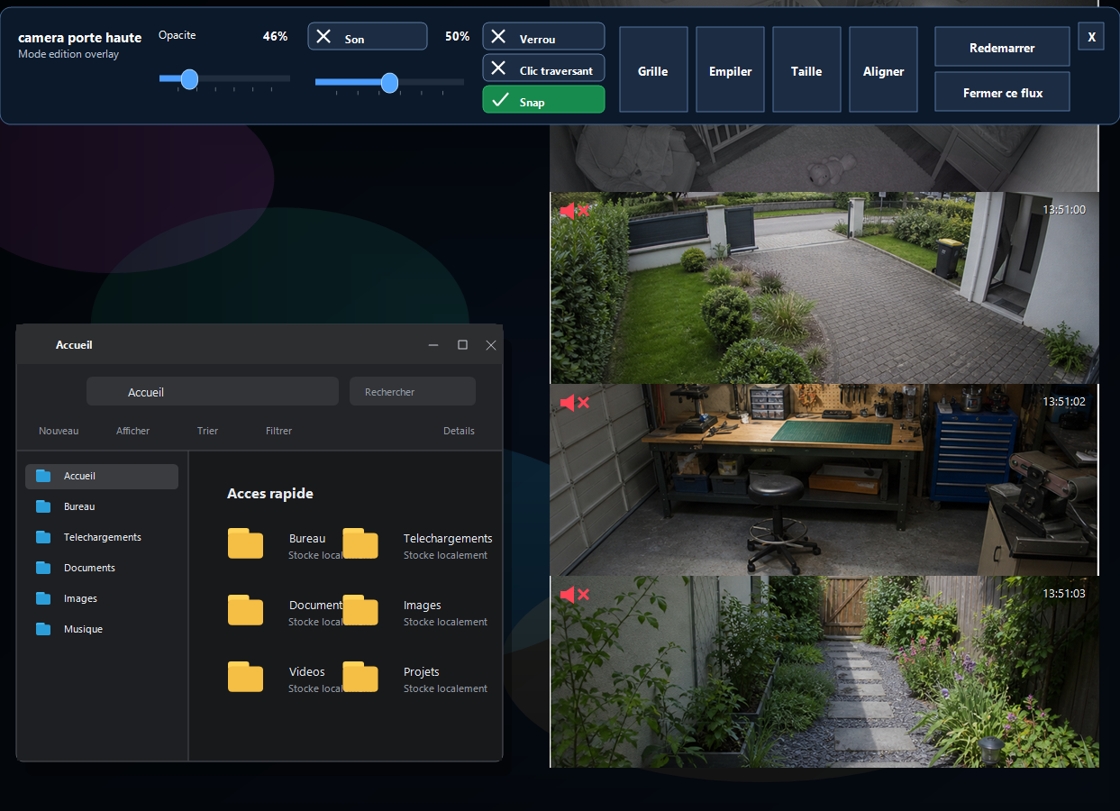
Task: Click muted speaker icon on garage workshop feed
Action: (x=574, y=402)
